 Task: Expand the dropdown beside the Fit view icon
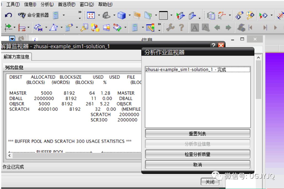pyautogui.click(x=99, y=15)
